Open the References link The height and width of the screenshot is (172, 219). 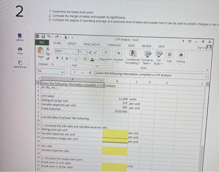(20, 64)
